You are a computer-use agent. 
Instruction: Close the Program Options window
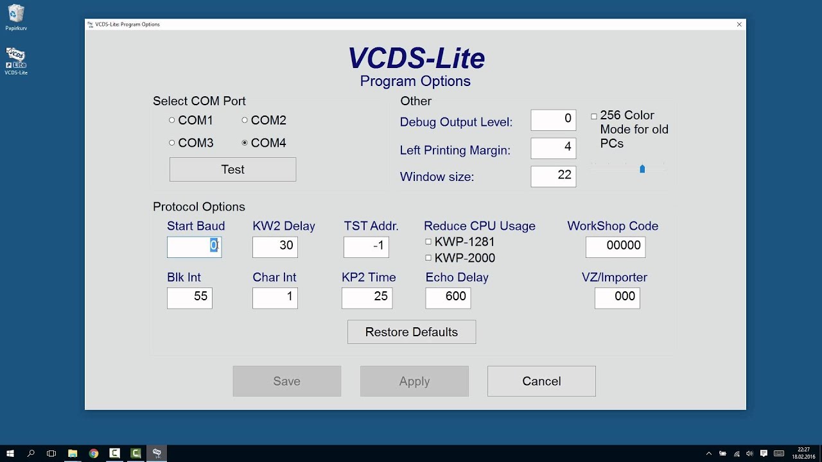tap(739, 24)
